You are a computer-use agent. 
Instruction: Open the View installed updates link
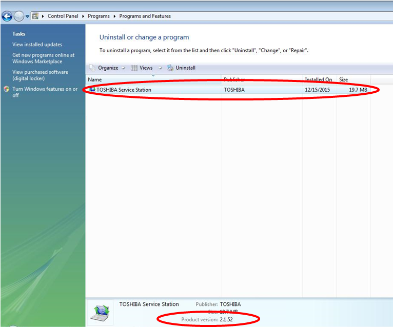[x=37, y=45]
